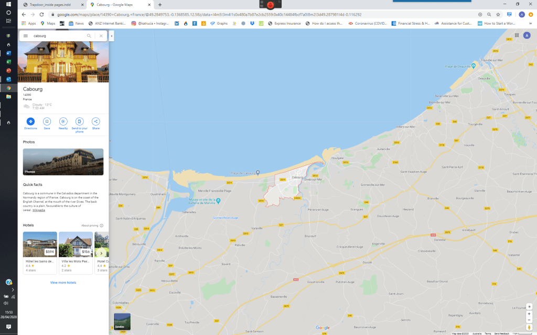Viewport: 537px width, 335px height.
Task: Collapse the side panel with the arrow
Action: [112, 36]
